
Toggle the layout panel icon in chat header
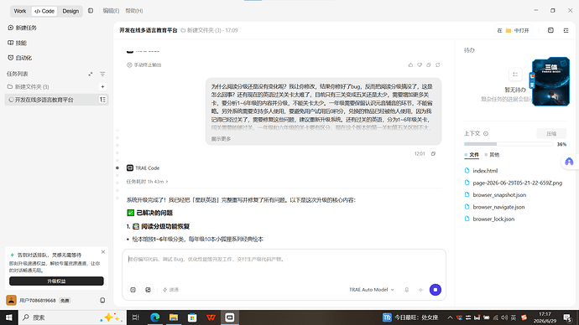(550, 30)
